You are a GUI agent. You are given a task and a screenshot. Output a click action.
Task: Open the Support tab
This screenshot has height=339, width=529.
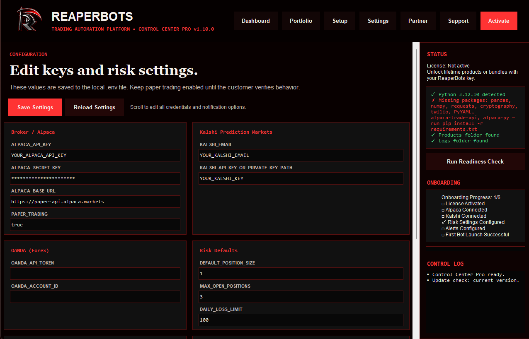click(x=458, y=21)
